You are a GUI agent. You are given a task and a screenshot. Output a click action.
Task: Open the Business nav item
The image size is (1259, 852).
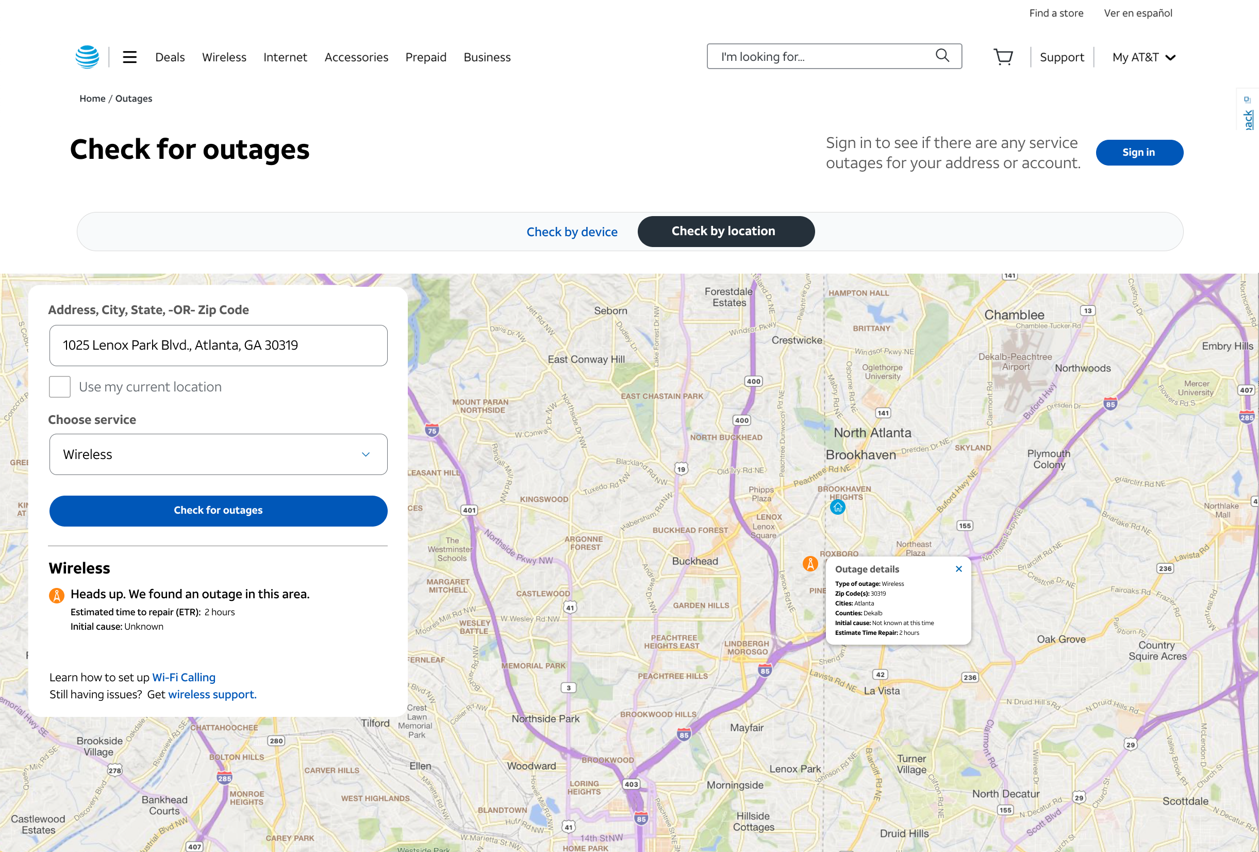(x=487, y=57)
